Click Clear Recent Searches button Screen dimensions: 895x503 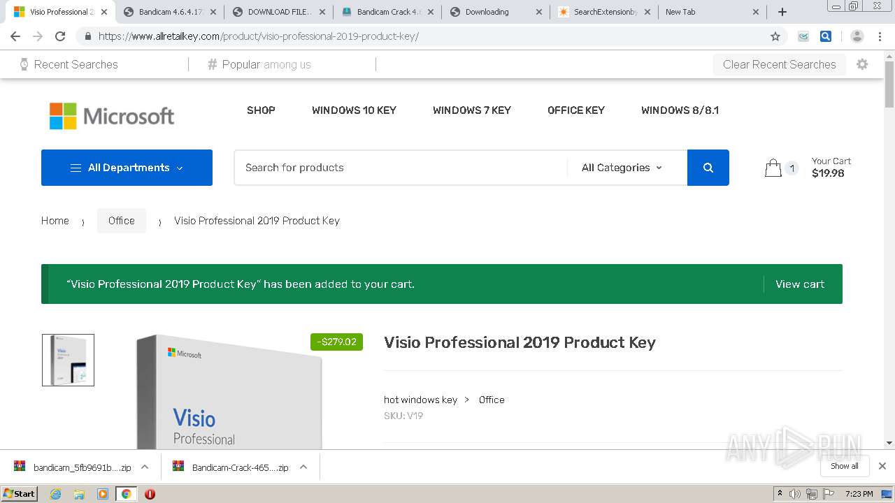pyautogui.click(x=780, y=64)
